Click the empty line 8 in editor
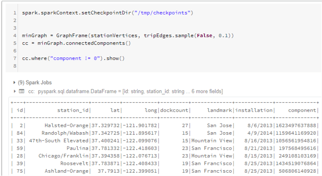Viewport: 322px width, 176px height. click(109, 66)
